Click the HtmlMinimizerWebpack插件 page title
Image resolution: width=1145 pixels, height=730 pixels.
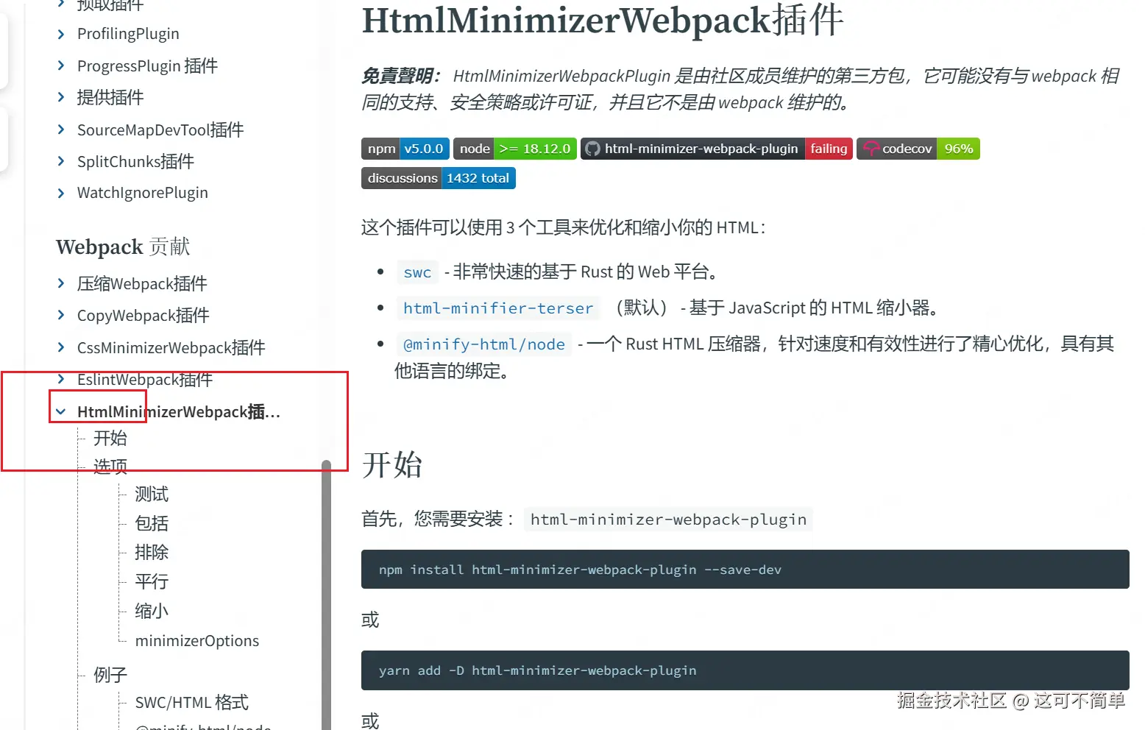(603, 20)
